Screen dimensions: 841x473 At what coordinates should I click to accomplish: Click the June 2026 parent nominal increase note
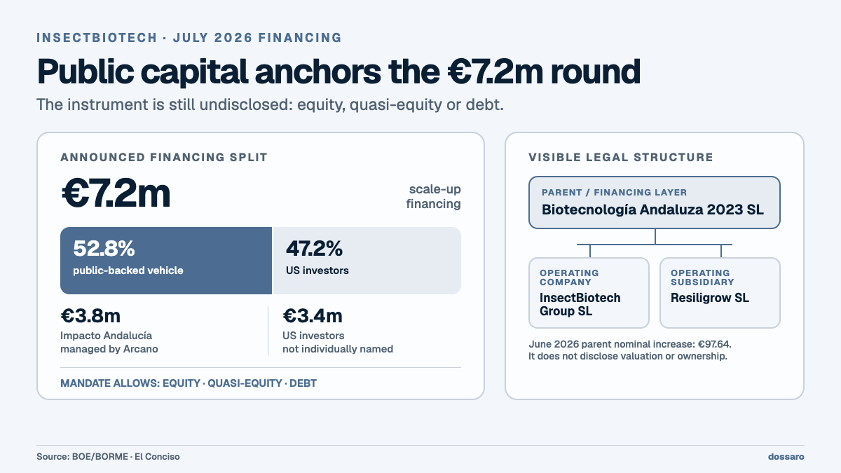(x=635, y=350)
